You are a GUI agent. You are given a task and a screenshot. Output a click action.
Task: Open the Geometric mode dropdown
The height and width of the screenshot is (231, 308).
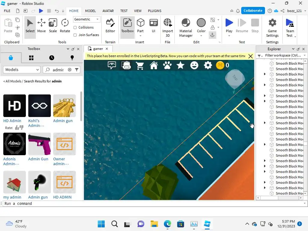[x=86, y=19]
